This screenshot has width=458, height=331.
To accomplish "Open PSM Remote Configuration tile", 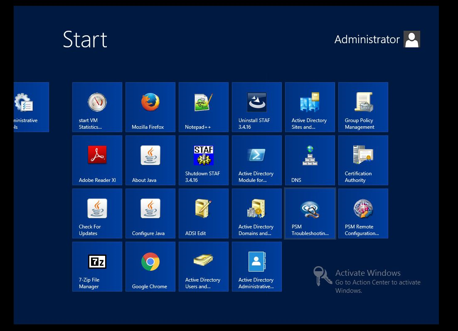I will [x=363, y=213].
